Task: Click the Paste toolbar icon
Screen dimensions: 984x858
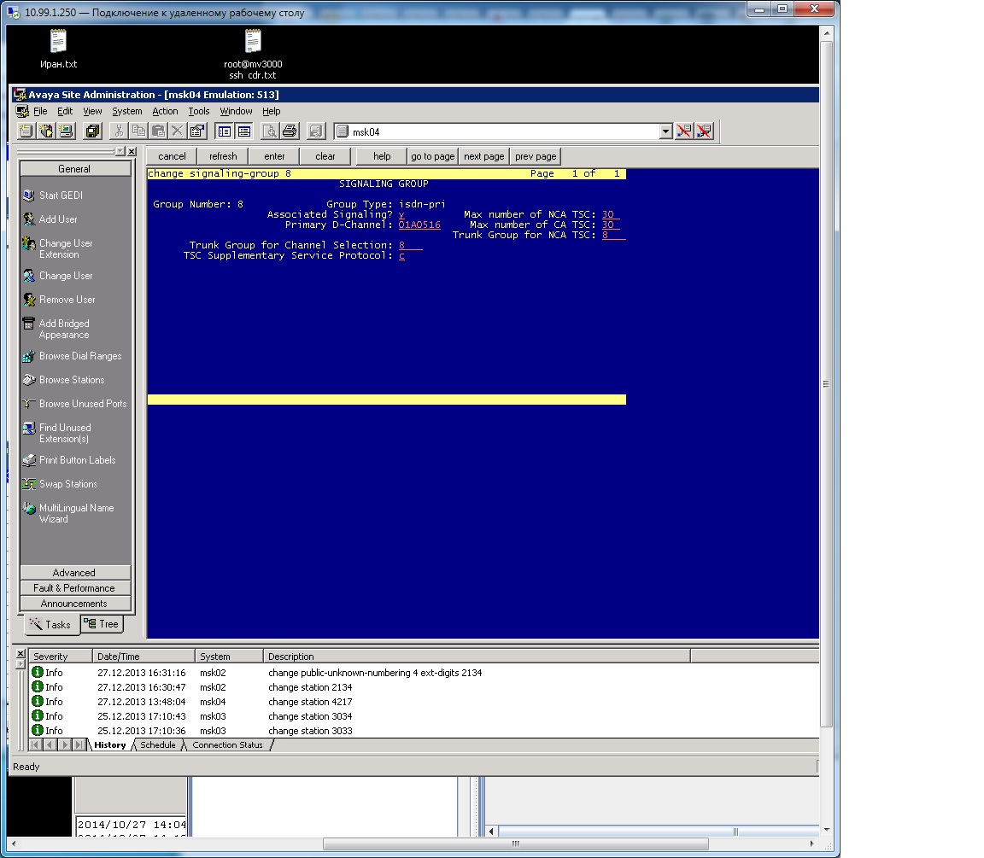Action: point(158,131)
